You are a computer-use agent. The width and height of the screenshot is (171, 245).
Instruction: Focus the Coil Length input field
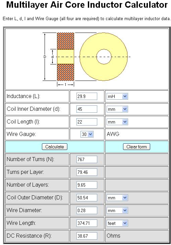[x=87, y=122]
